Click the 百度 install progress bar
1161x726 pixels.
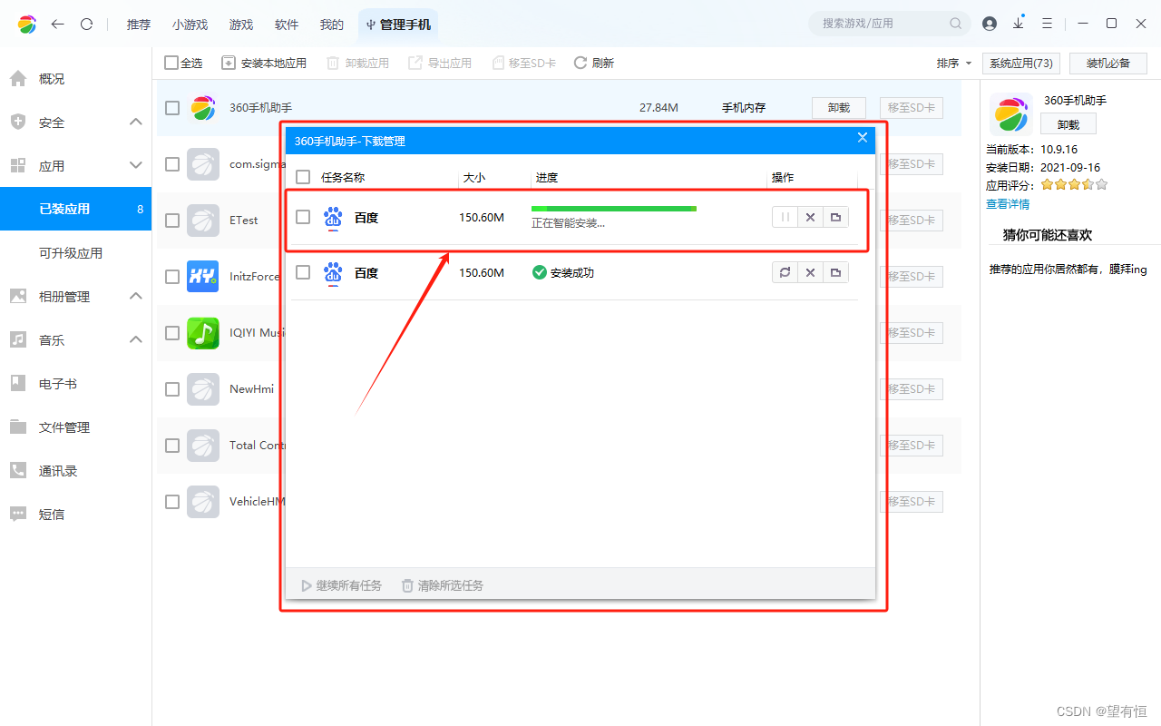point(614,209)
